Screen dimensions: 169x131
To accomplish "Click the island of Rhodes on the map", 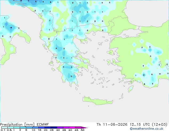I will [131, 89].
